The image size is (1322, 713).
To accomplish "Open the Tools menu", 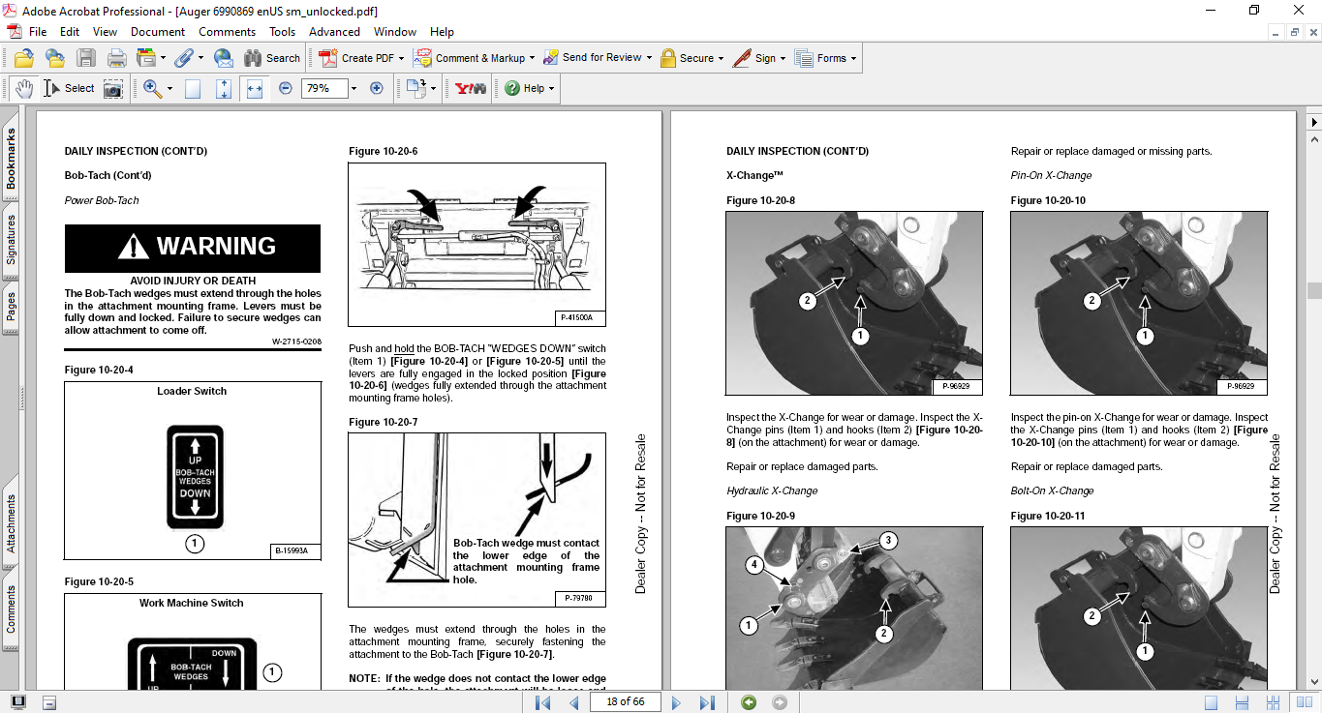I will (283, 32).
